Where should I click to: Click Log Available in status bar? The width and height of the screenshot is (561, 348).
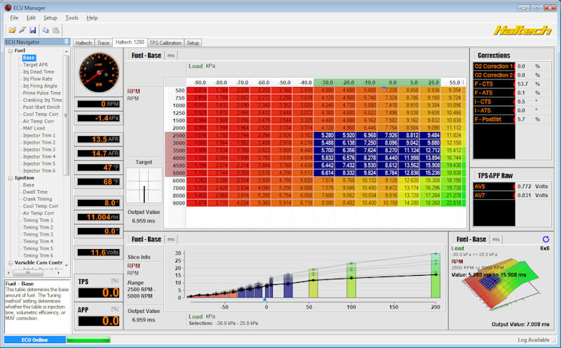coord(533,340)
